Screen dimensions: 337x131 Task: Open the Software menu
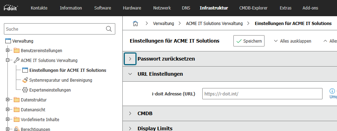click(103, 8)
